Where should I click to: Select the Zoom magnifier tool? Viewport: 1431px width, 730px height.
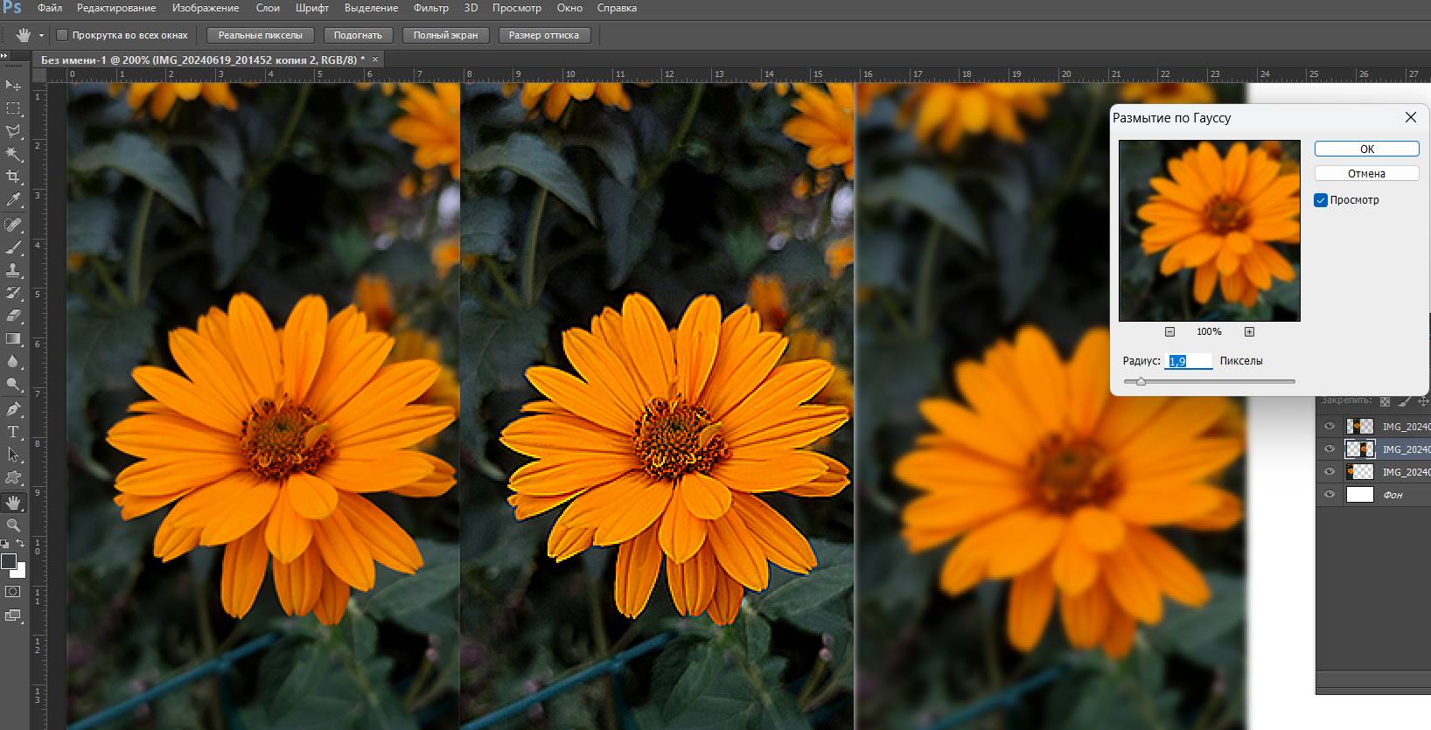click(13, 525)
